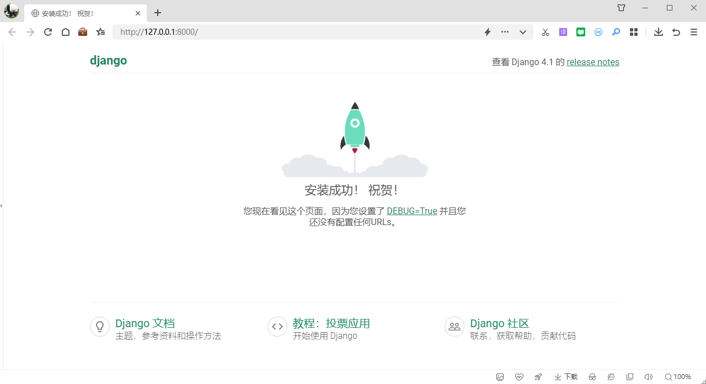
Task: Expand the address bar dropdown chevron
Action: tap(523, 32)
